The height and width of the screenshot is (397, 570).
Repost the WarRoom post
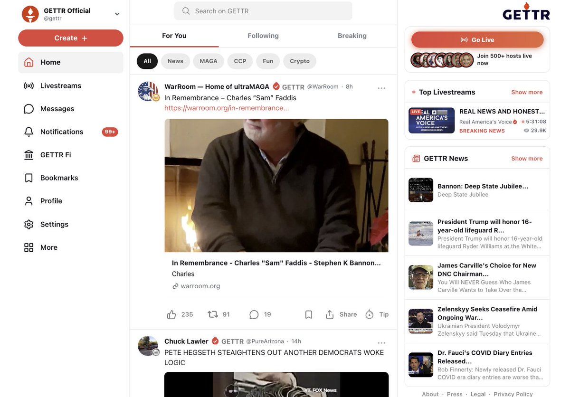pos(213,314)
